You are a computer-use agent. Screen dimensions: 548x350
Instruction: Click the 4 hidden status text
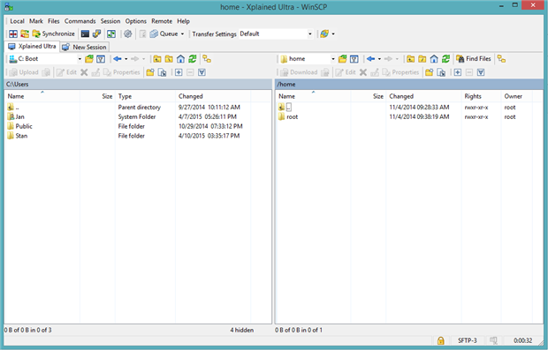tap(242, 330)
